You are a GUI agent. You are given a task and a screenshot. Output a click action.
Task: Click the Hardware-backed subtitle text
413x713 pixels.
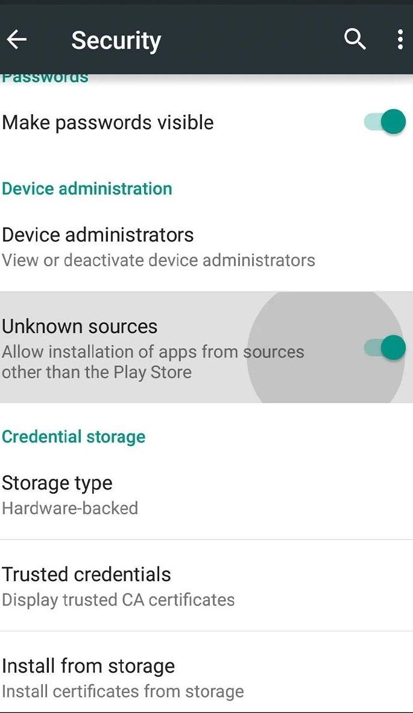pyautogui.click(x=70, y=508)
